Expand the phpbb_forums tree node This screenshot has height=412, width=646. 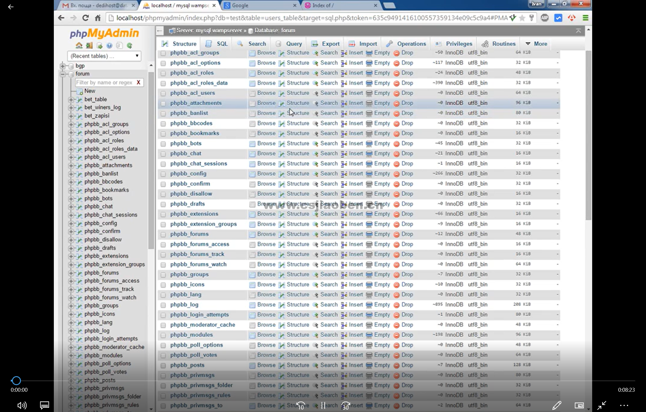(71, 273)
